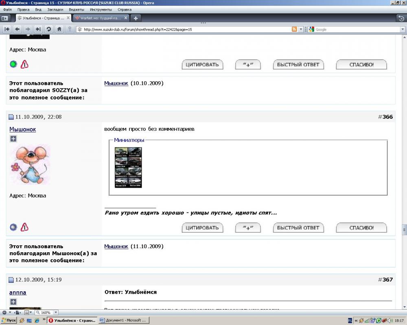Image resolution: width=407 pixels, height=325 pixels.
Task: Toggle the Opera side panel button
Action: click(5, 18)
